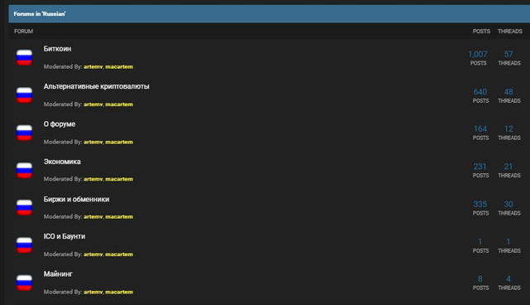Click the 12 threads count
530x305 pixels.
[508, 128]
